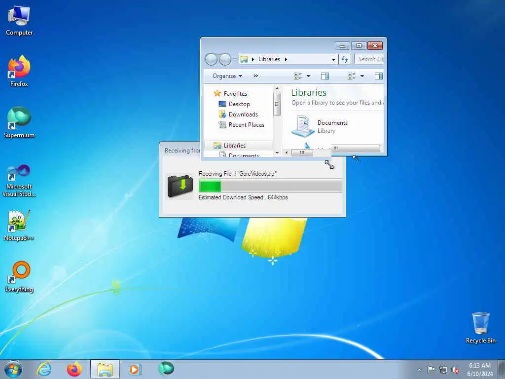This screenshot has width=505, height=379.
Task: Click the Estimated Download Speed...644kbps text
Action: (x=243, y=197)
